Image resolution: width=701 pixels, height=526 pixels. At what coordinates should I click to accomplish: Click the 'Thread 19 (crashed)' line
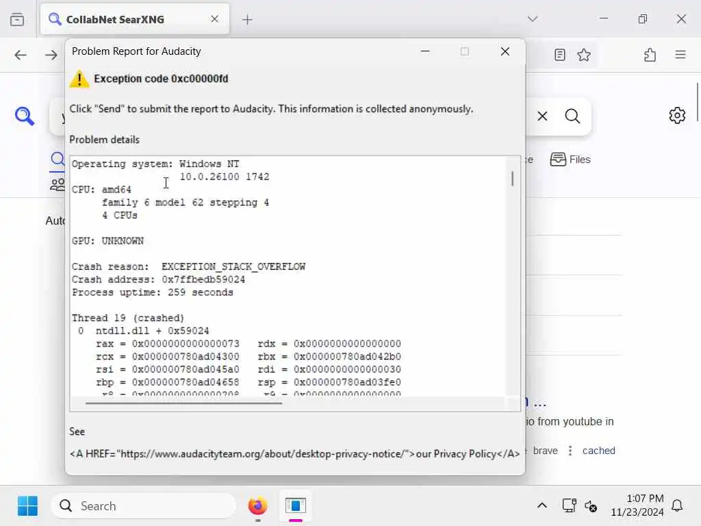coord(128,318)
